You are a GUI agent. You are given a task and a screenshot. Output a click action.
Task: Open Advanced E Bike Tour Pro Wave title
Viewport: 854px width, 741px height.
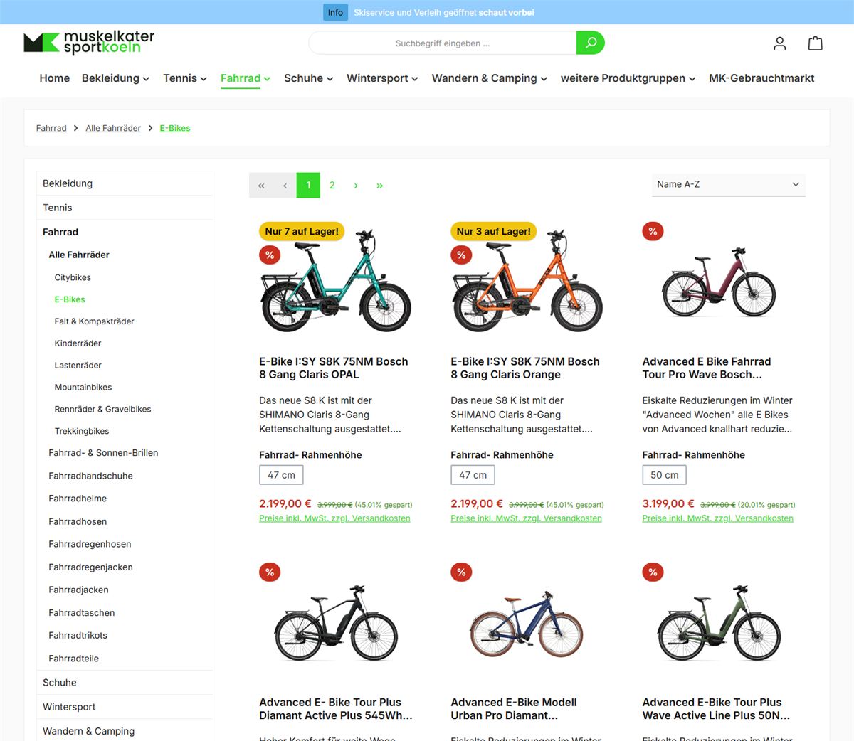(707, 368)
